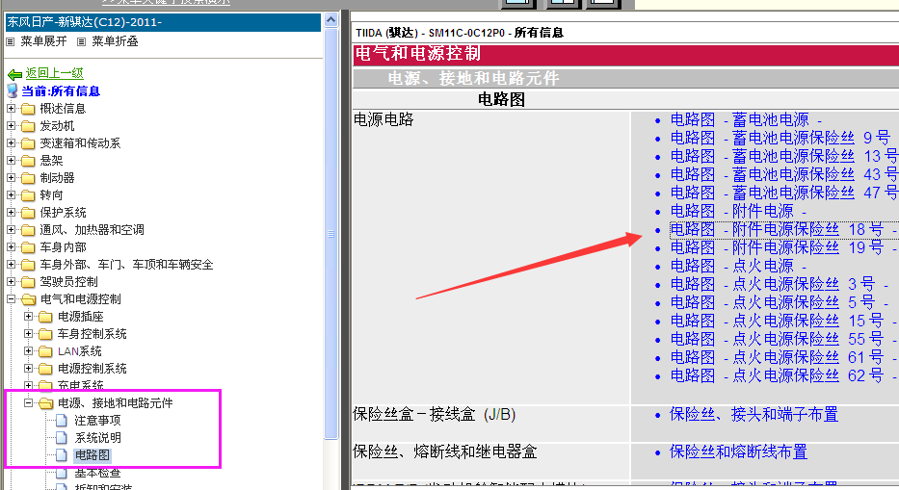Open 点火电源保险丝 55号 link

click(783, 339)
